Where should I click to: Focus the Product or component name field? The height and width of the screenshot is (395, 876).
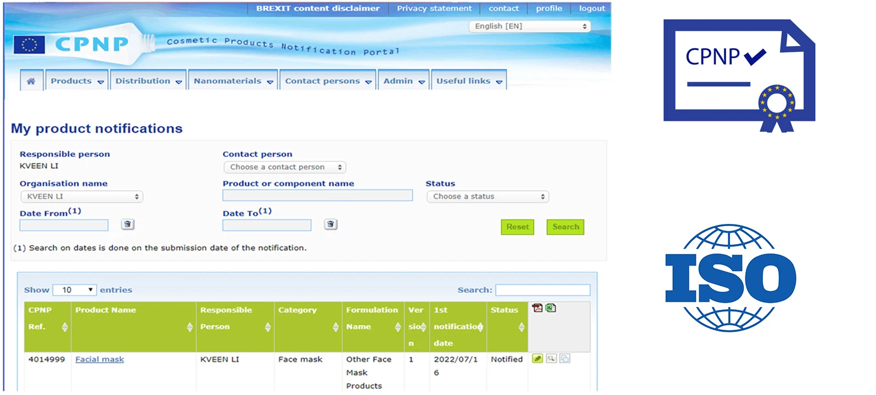[318, 195]
